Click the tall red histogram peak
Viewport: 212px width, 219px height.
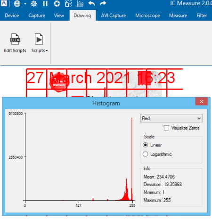[x=132, y=159]
